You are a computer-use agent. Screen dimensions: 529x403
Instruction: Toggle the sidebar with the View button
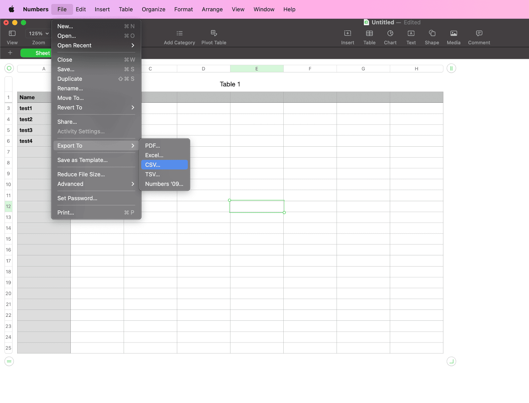point(12,36)
